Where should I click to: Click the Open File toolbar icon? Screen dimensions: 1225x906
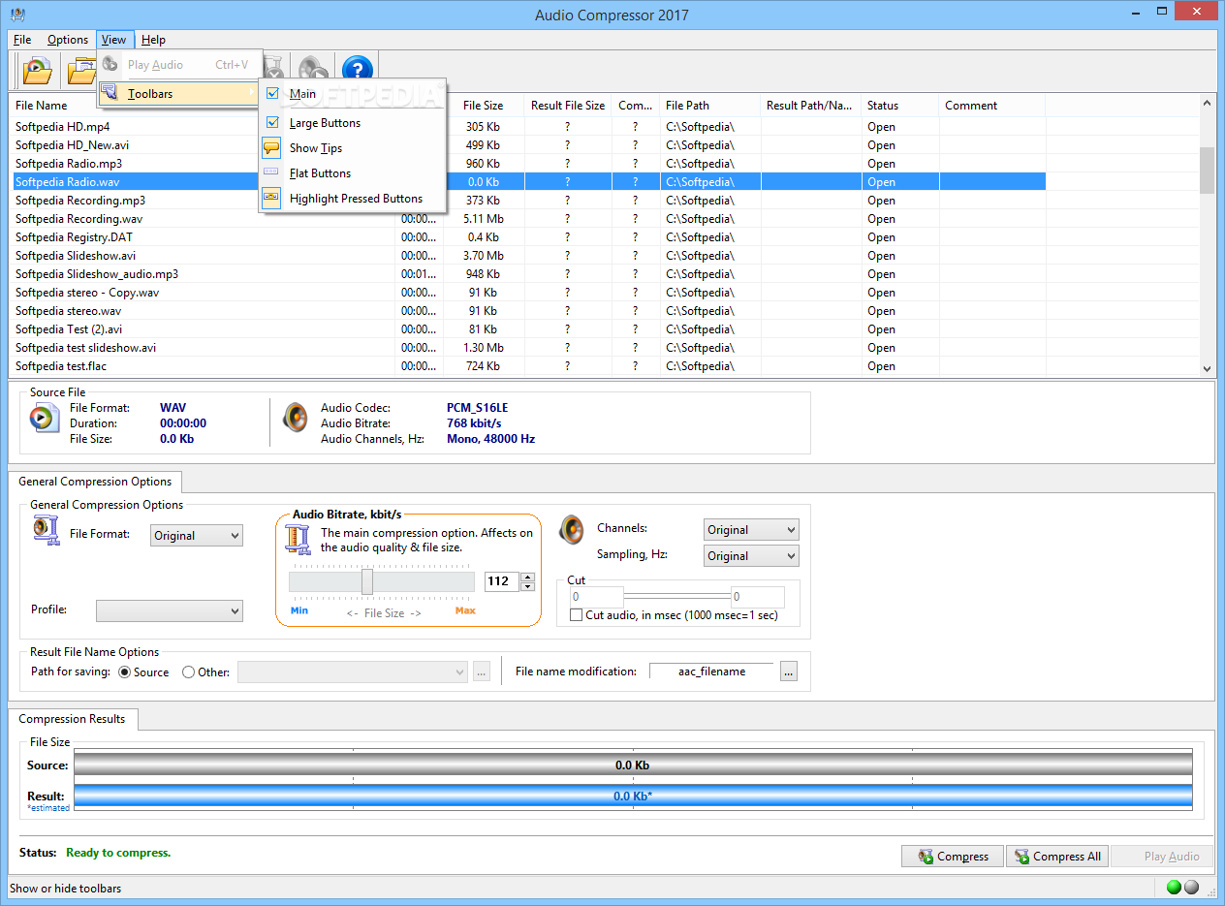pos(37,69)
